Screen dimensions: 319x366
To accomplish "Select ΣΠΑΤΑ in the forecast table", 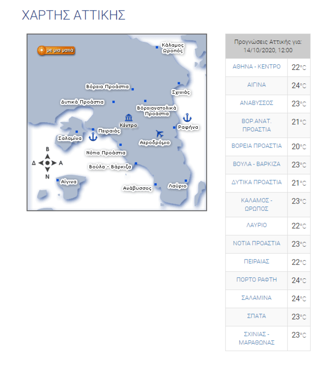I will 256,316.
